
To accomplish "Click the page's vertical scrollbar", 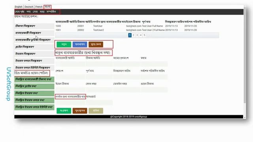I will coord(245,55).
